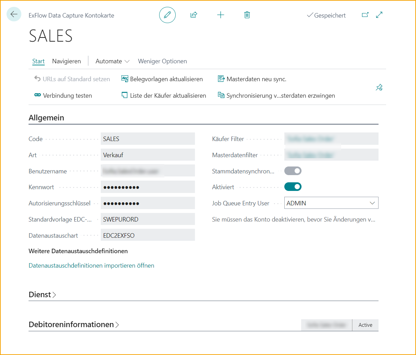Open page in new window icon

pos(365,15)
